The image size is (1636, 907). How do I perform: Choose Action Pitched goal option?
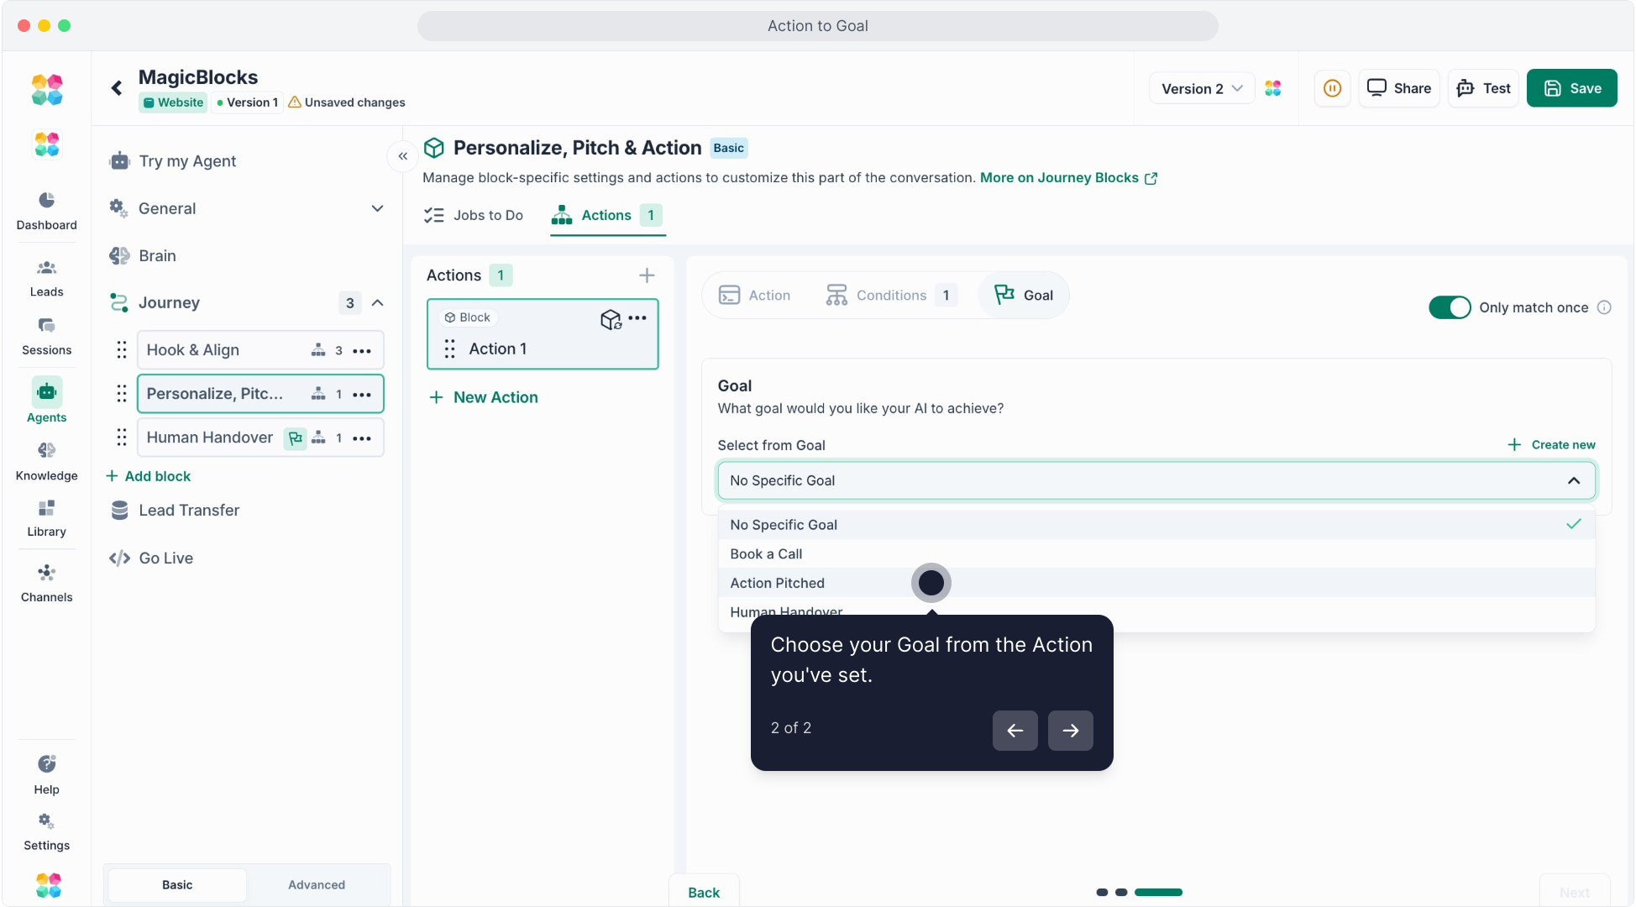coord(778,583)
